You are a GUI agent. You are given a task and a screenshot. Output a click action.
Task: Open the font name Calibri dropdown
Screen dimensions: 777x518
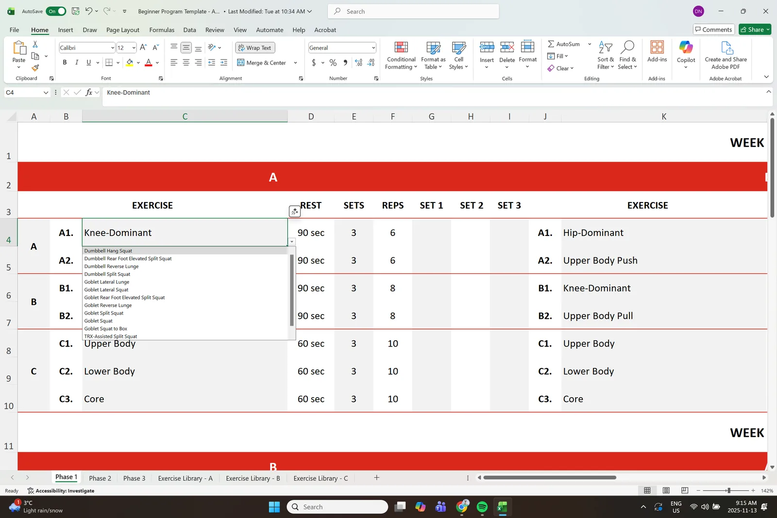pos(112,48)
